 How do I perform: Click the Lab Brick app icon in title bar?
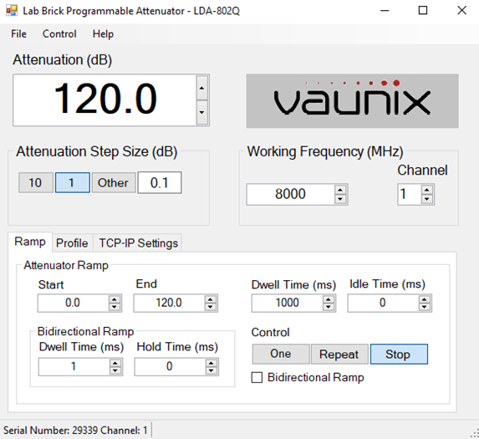pyautogui.click(x=12, y=11)
